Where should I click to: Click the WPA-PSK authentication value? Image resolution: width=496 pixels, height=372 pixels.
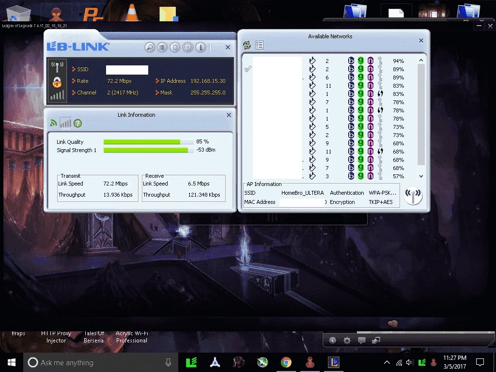click(383, 193)
